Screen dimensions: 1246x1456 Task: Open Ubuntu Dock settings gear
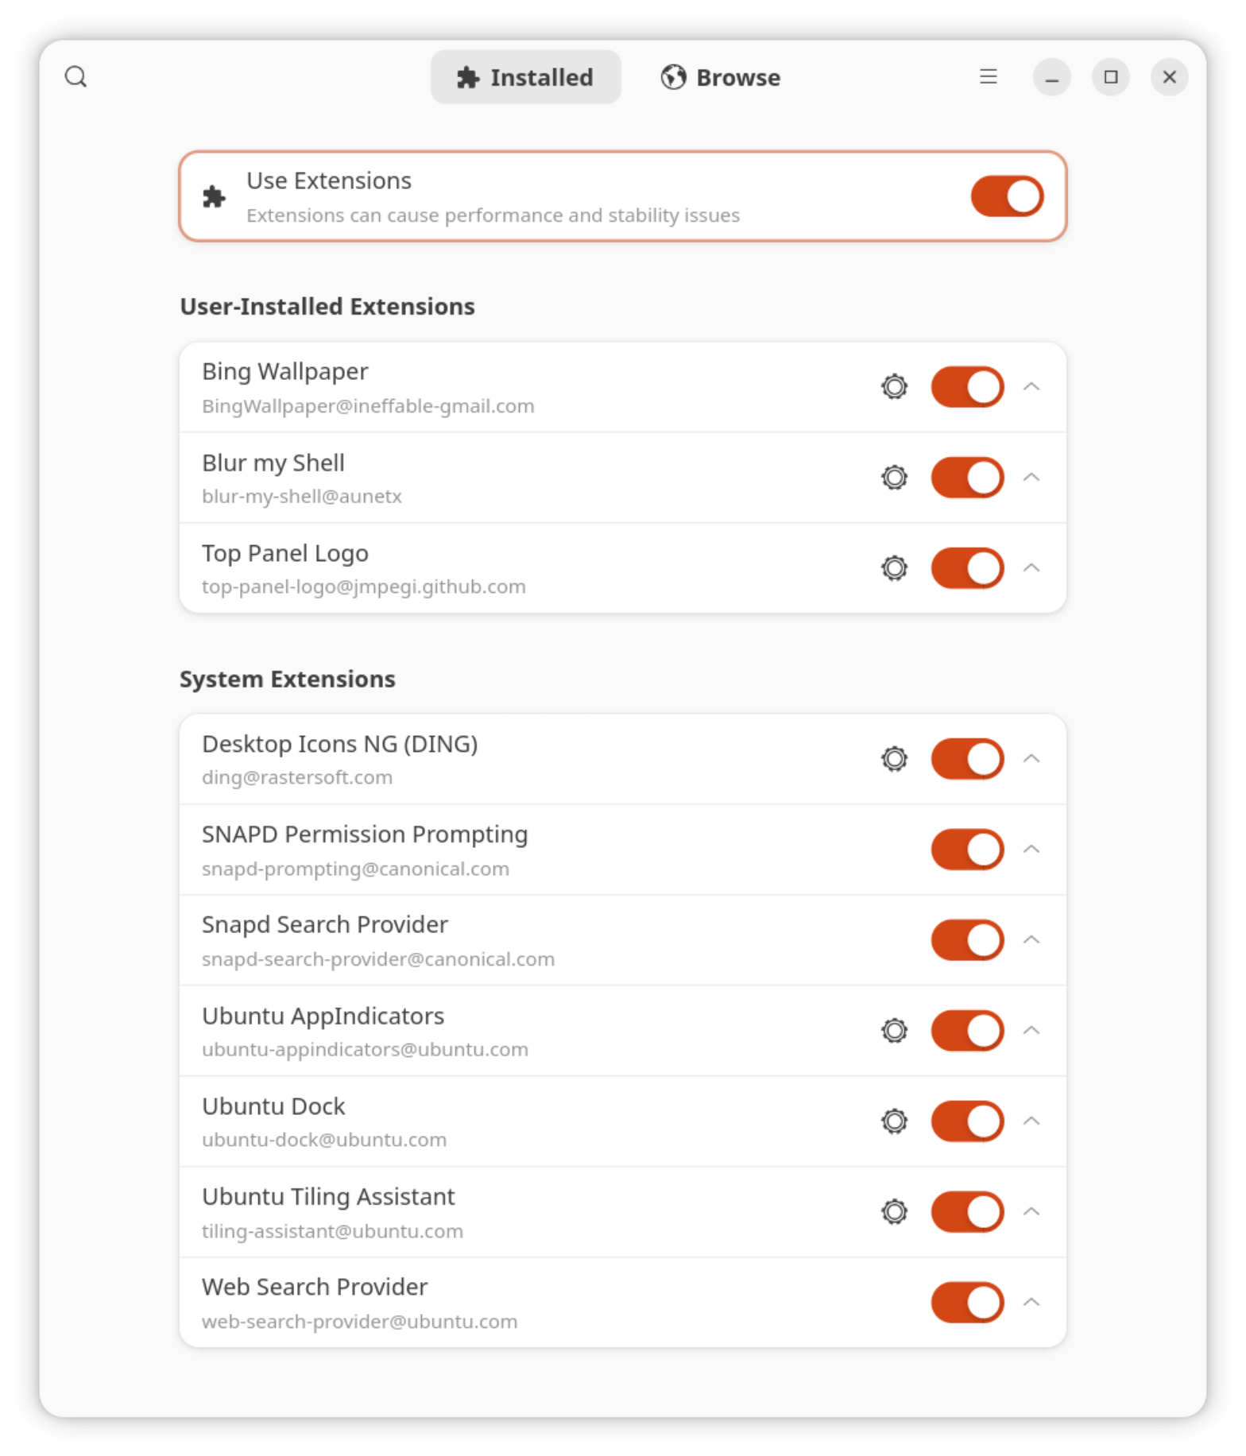point(894,1121)
